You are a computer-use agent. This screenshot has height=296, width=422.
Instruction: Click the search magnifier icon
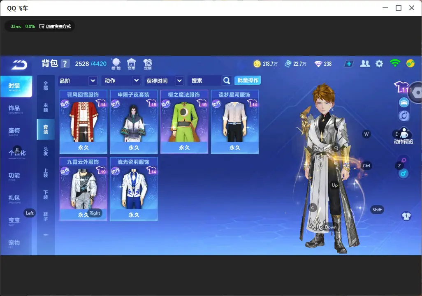[227, 81]
